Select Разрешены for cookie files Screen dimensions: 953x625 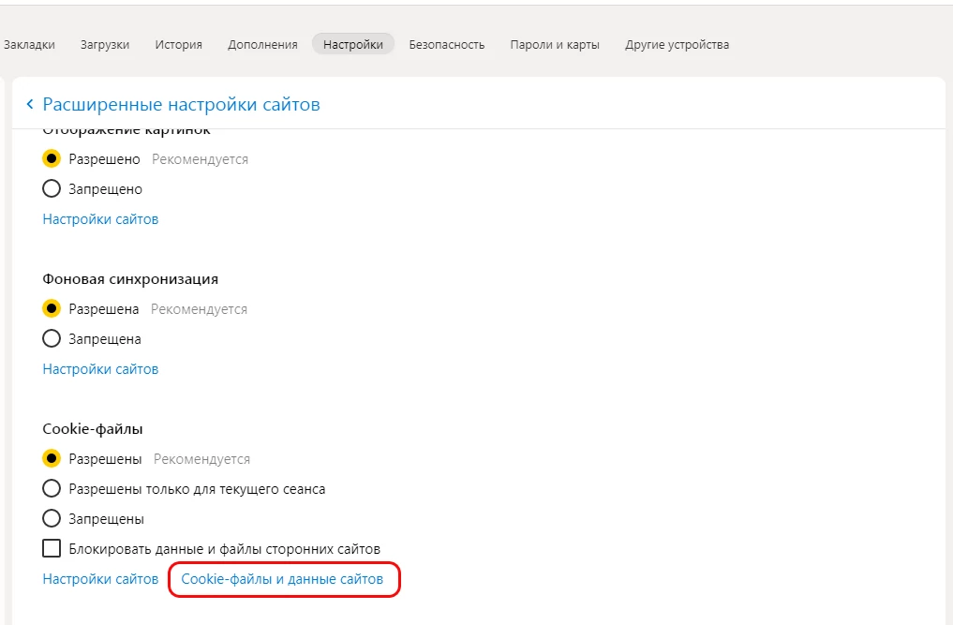pos(52,459)
